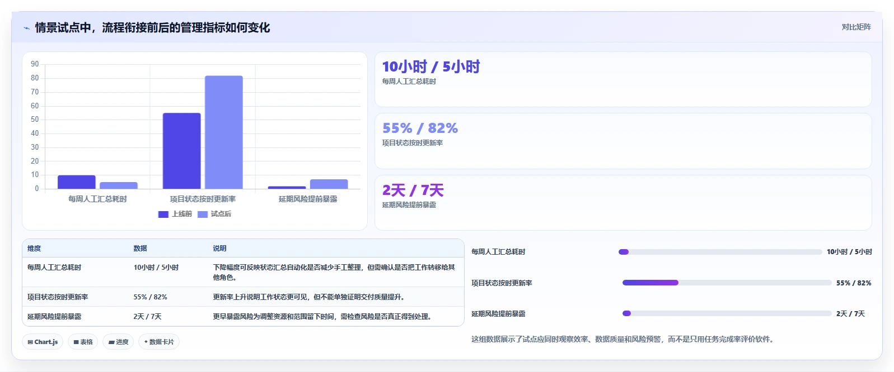Image resolution: width=894 pixels, height=372 pixels.
Task: Click the footnote starting 这组数据展示了
Action: [623, 339]
